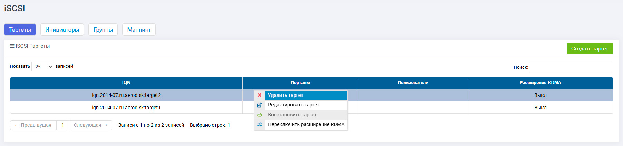Open the Инициаторы tab
This screenshot has height=146, width=623.
click(62, 30)
